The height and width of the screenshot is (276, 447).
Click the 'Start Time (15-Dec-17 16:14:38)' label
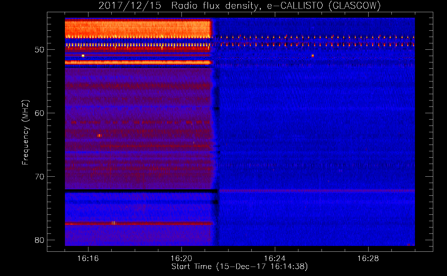240,267
